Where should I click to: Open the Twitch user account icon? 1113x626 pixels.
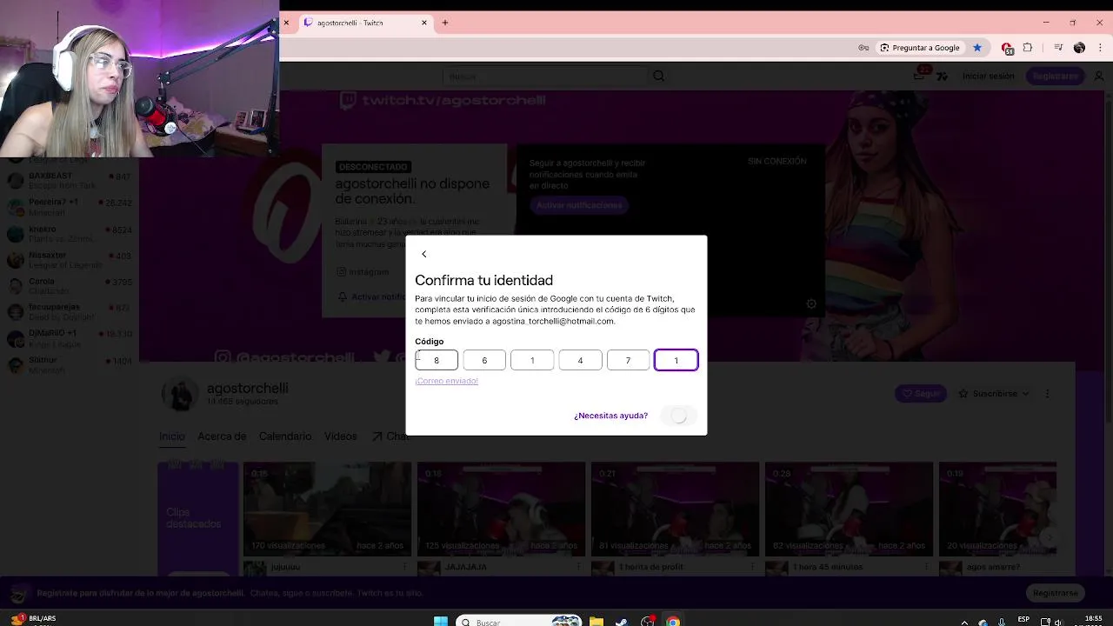[1099, 76]
